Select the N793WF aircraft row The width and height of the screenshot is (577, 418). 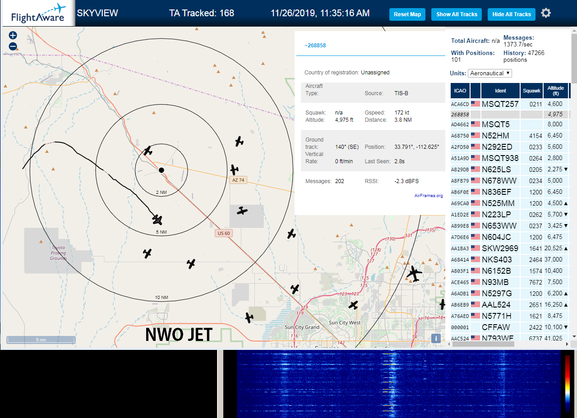[x=510, y=338]
